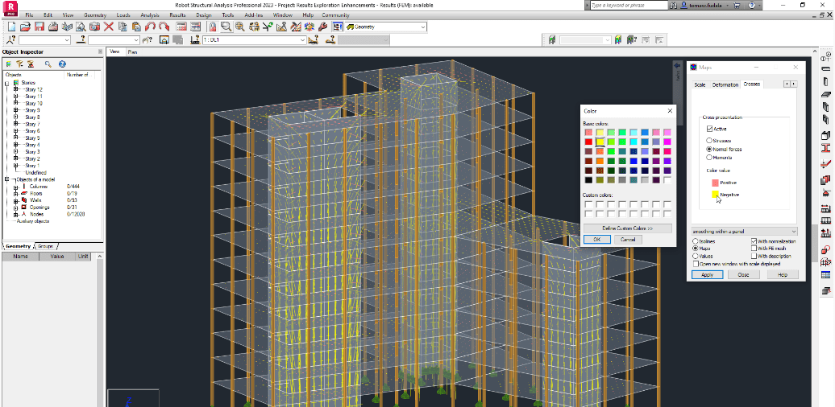Enable With description checkbox
The image size is (835, 407).
(754, 256)
